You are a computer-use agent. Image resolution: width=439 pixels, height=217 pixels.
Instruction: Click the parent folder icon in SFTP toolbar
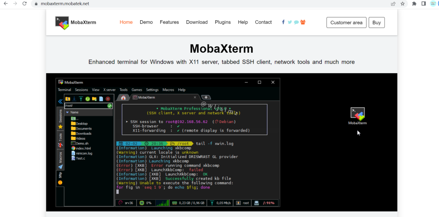point(68,99)
